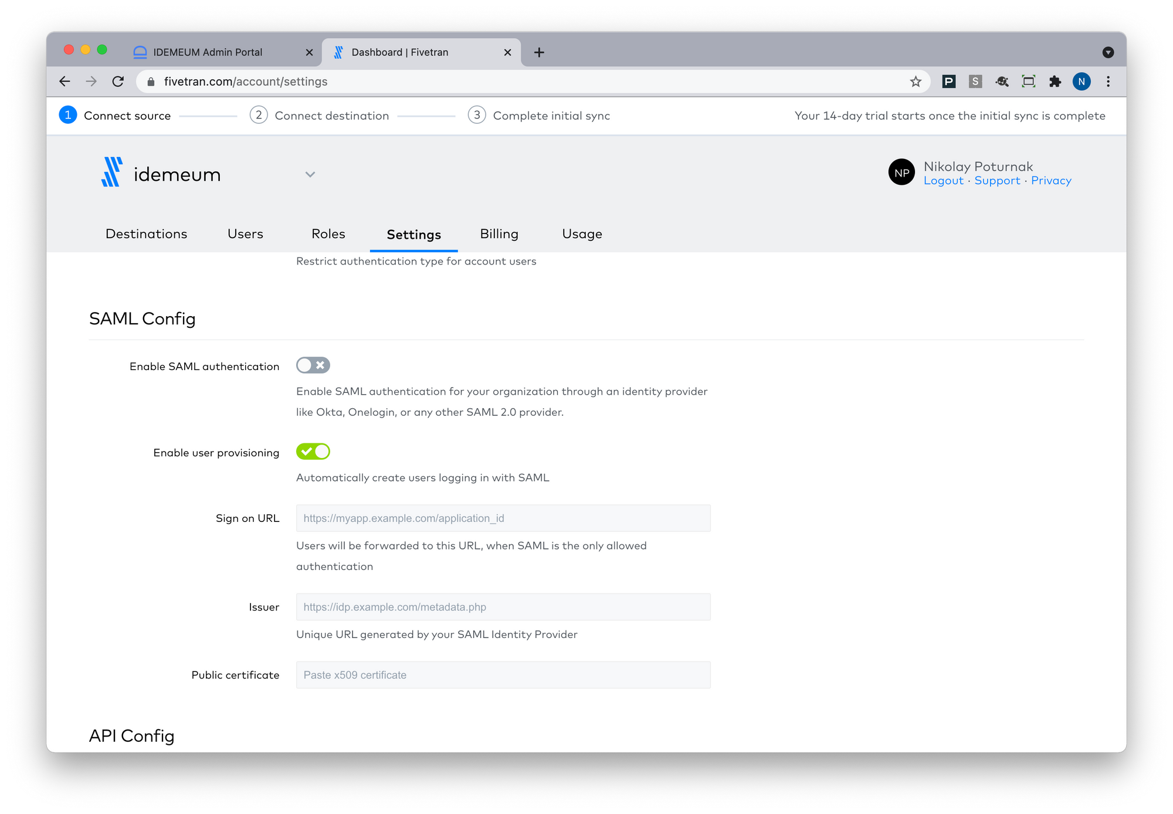Focus the Sign on URL input field
This screenshot has height=814, width=1173.
(503, 518)
